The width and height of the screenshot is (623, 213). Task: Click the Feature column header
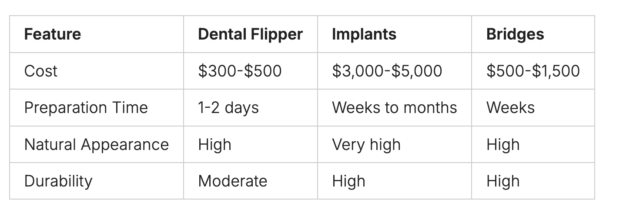tap(53, 34)
